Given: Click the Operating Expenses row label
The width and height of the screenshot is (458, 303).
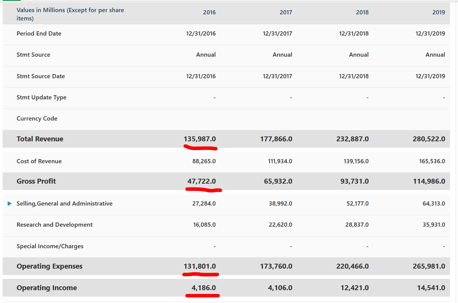Looking at the screenshot, I should [x=49, y=266].
